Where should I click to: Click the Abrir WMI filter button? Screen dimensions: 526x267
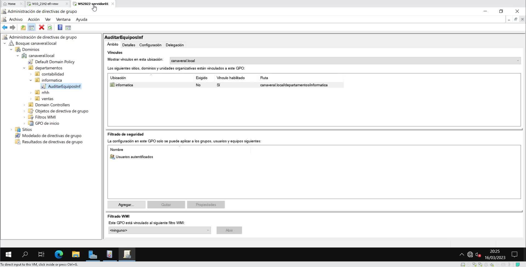tap(229, 230)
